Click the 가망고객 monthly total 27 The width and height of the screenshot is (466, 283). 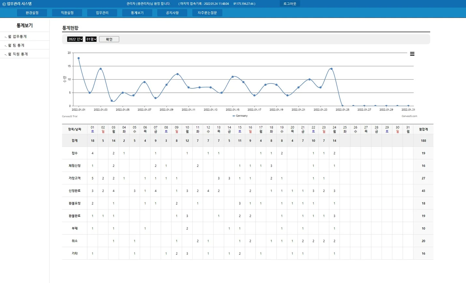[423, 178]
